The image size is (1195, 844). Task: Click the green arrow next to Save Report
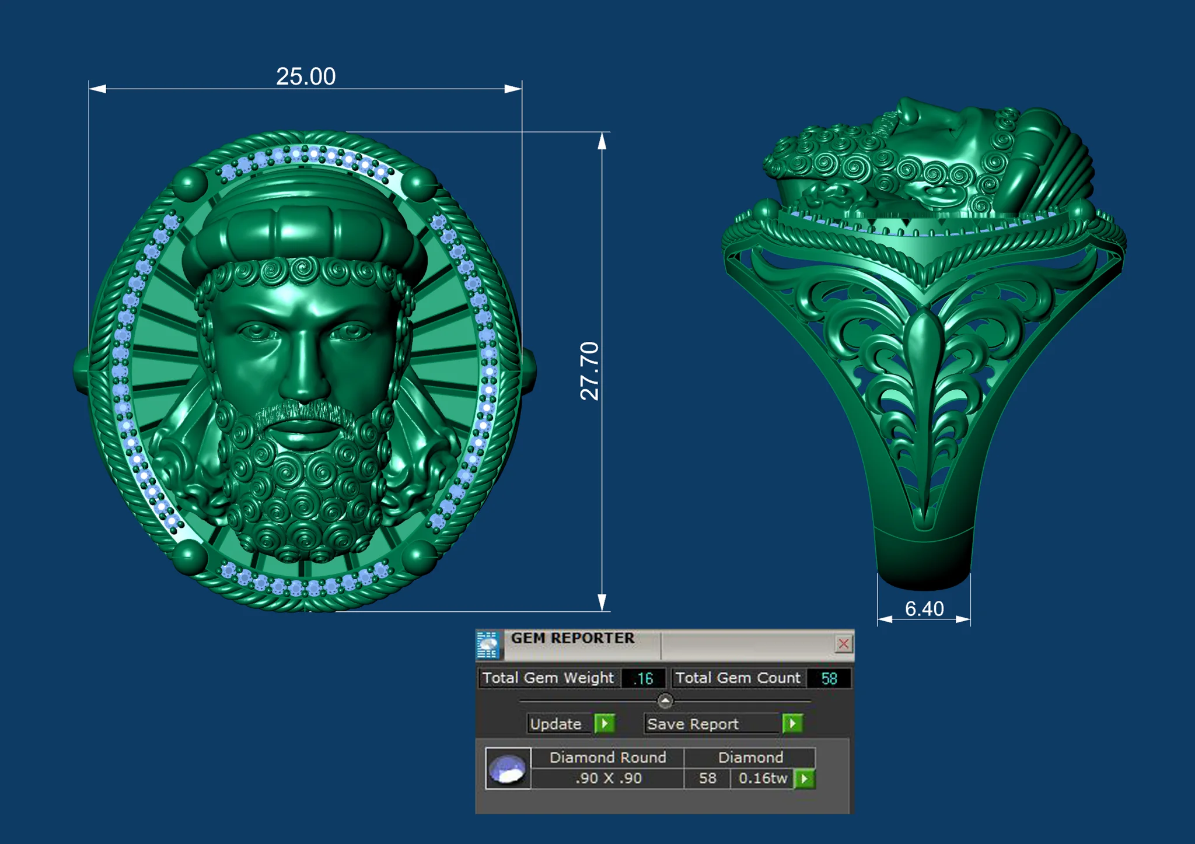pyautogui.click(x=792, y=724)
